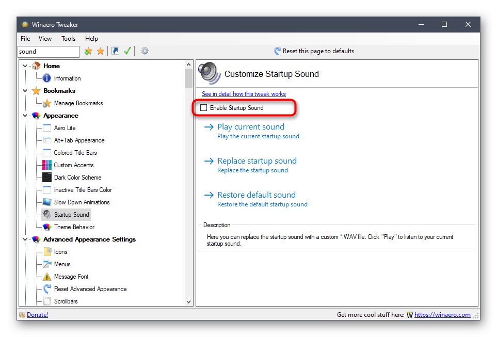Screen dimensions: 497x337
Task: Open the View menu
Action: point(45,39)
